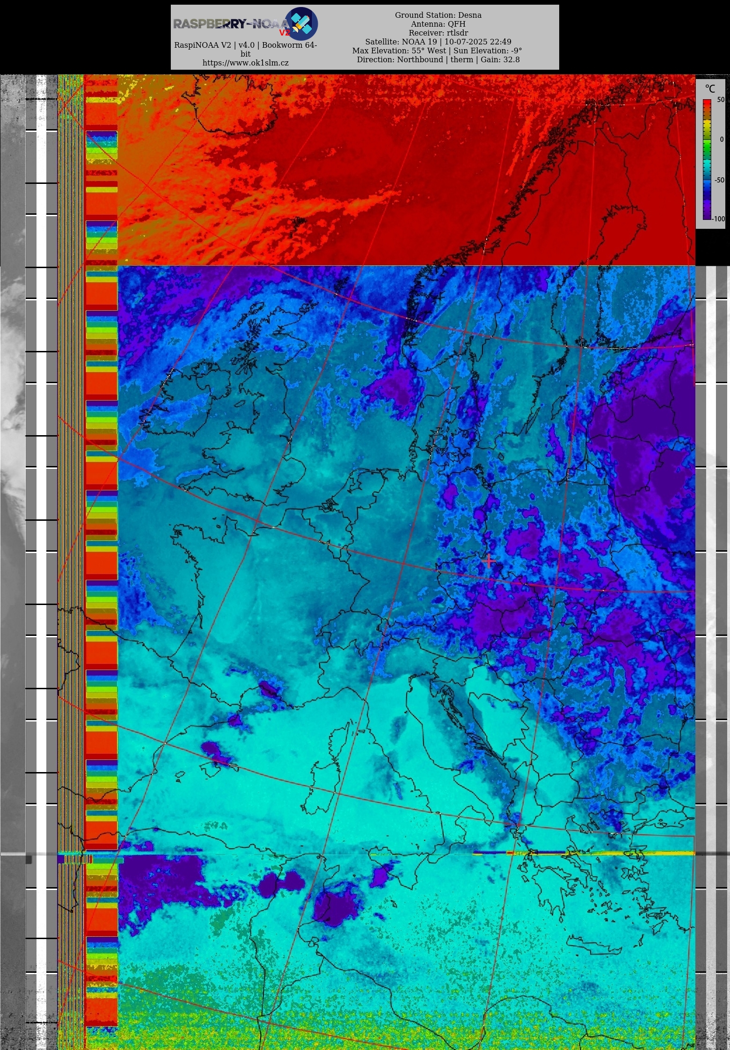This screenshot has width=730, height=1050.
Task: Select the 'RaspiNOAA V2 | v4.0 | Bookworm 64-bit' text
Action: click(246, 50)
